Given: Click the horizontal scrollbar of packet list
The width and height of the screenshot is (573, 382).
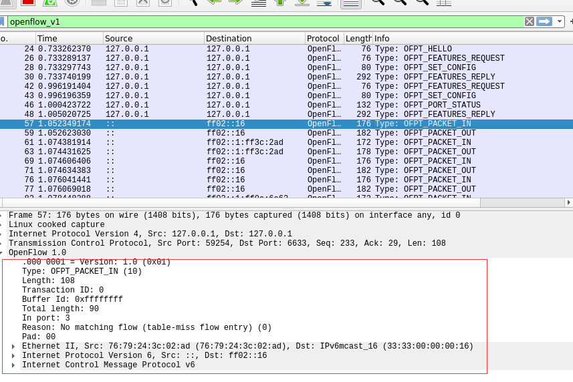Looking at the screenshot, I should (x=241, y=202).
